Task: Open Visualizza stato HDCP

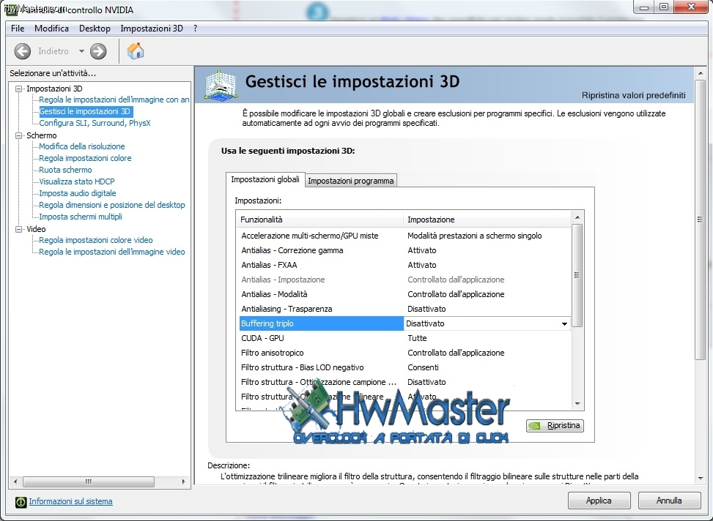Action: point(76,181)
